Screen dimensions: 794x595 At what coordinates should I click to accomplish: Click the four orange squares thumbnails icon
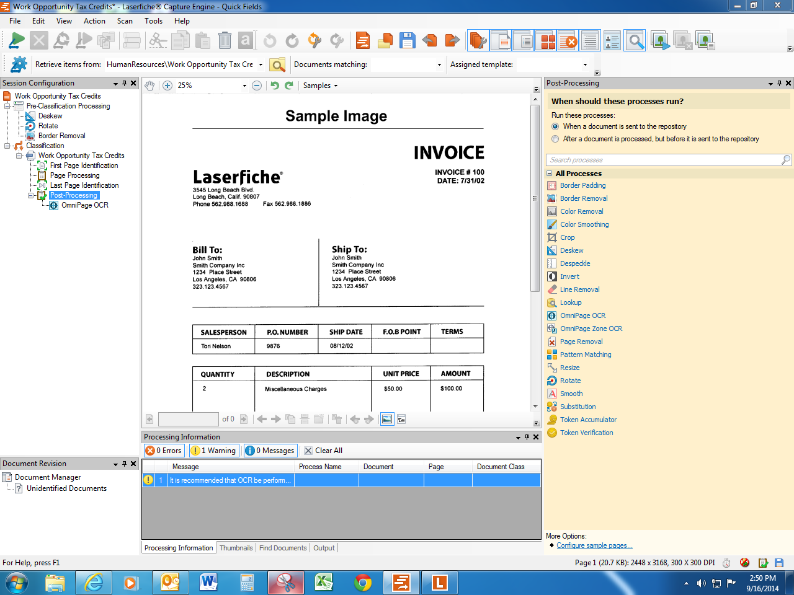(x=548, y=41)
